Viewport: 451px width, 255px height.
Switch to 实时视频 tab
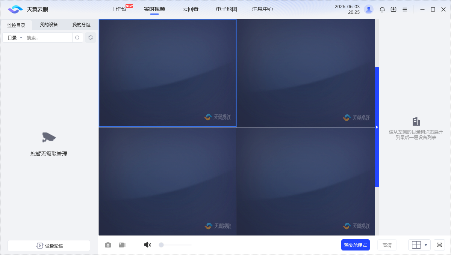154,9
